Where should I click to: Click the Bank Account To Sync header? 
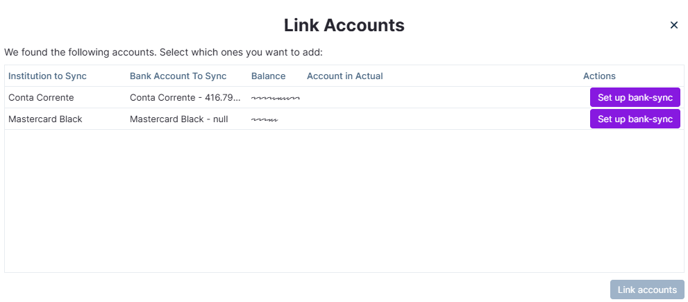178,76
